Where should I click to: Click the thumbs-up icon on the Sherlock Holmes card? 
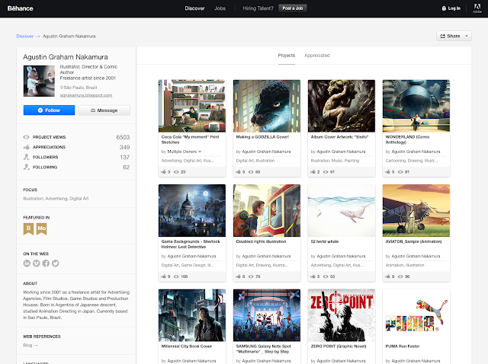coord(164,276)
